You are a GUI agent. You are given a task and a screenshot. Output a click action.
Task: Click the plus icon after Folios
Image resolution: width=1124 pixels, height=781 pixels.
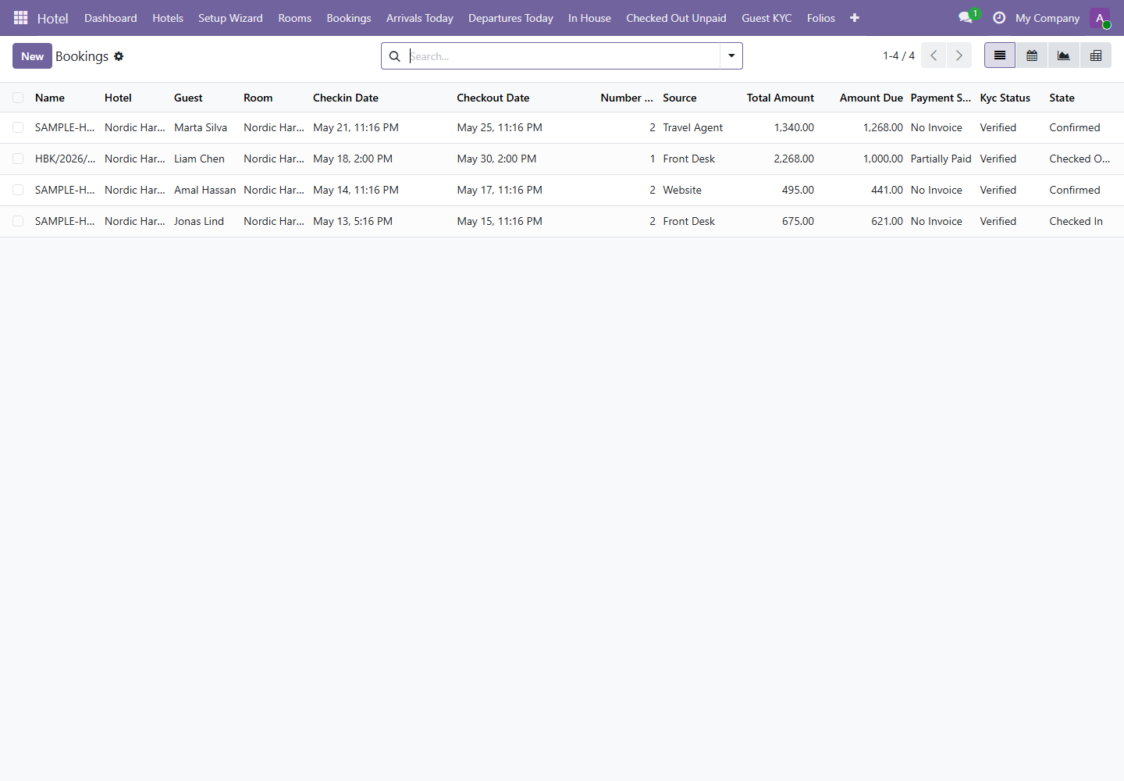tap(855, 18)
